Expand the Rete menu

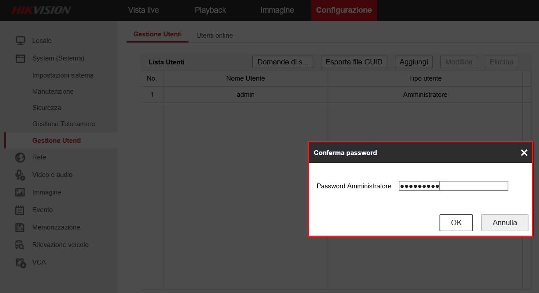tap(39, 157)
